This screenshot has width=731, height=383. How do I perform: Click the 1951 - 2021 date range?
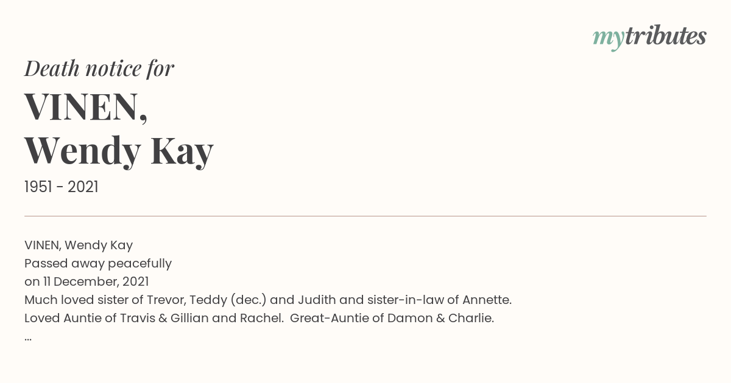(x=62, y=187)
